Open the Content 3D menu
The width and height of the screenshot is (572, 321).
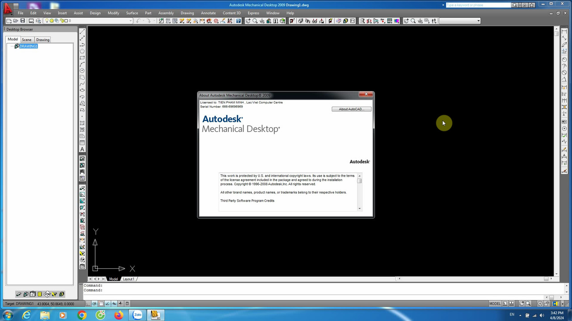point(231,13)
